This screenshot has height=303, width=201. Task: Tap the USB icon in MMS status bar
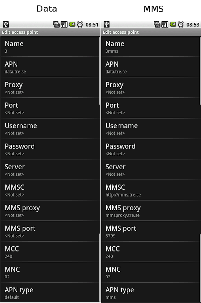click(107, 25)
